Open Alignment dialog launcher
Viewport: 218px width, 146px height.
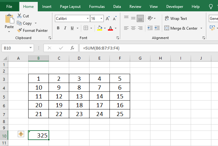[204, 38]
